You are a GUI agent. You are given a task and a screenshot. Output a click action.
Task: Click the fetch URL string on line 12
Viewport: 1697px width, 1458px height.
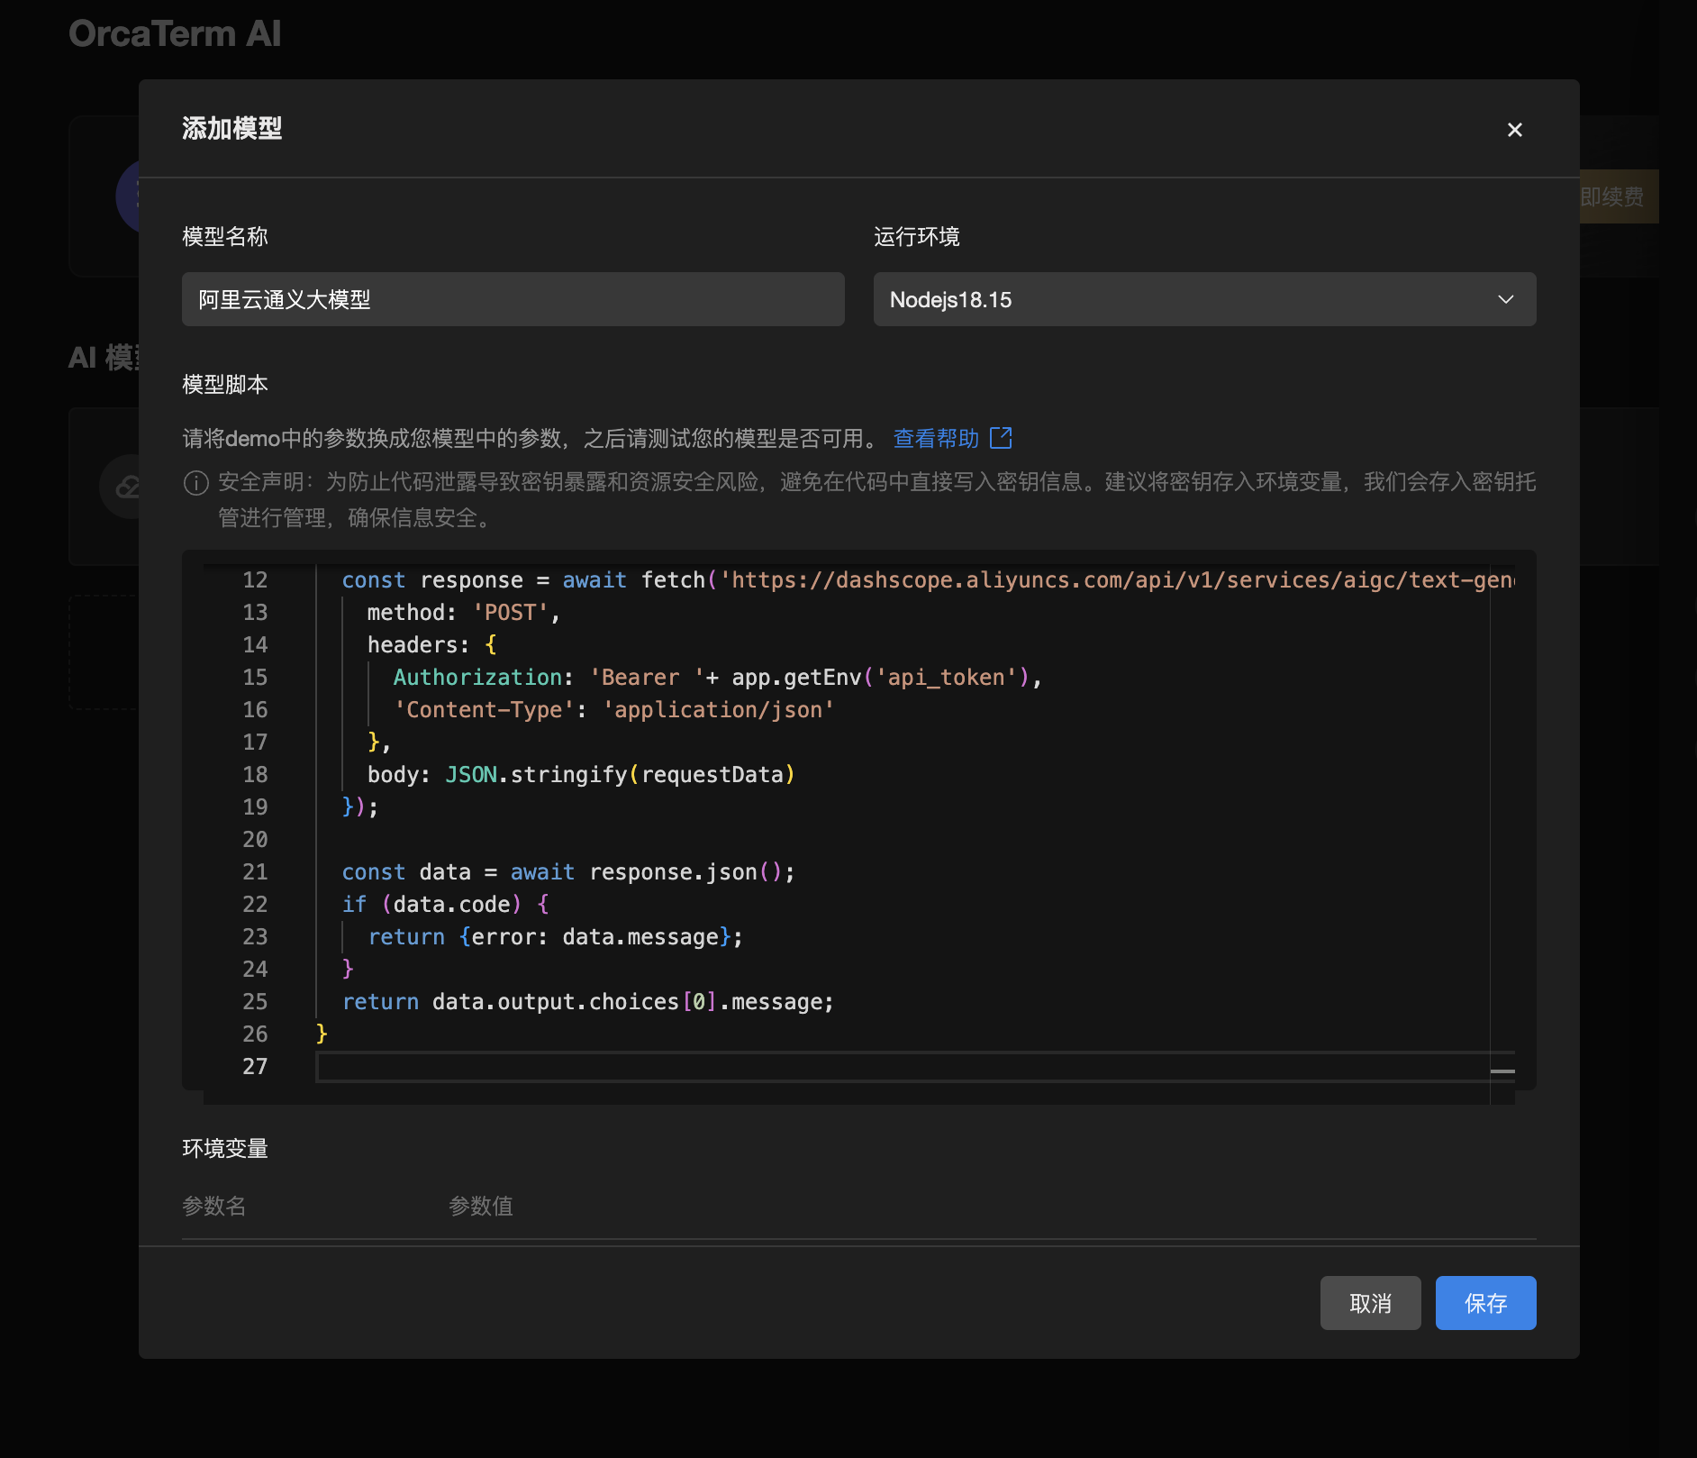[1117, 580]
